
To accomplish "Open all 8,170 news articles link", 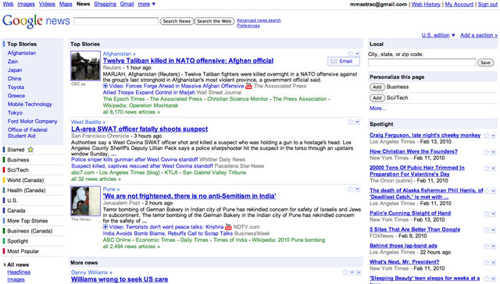I will pos(131,112).
